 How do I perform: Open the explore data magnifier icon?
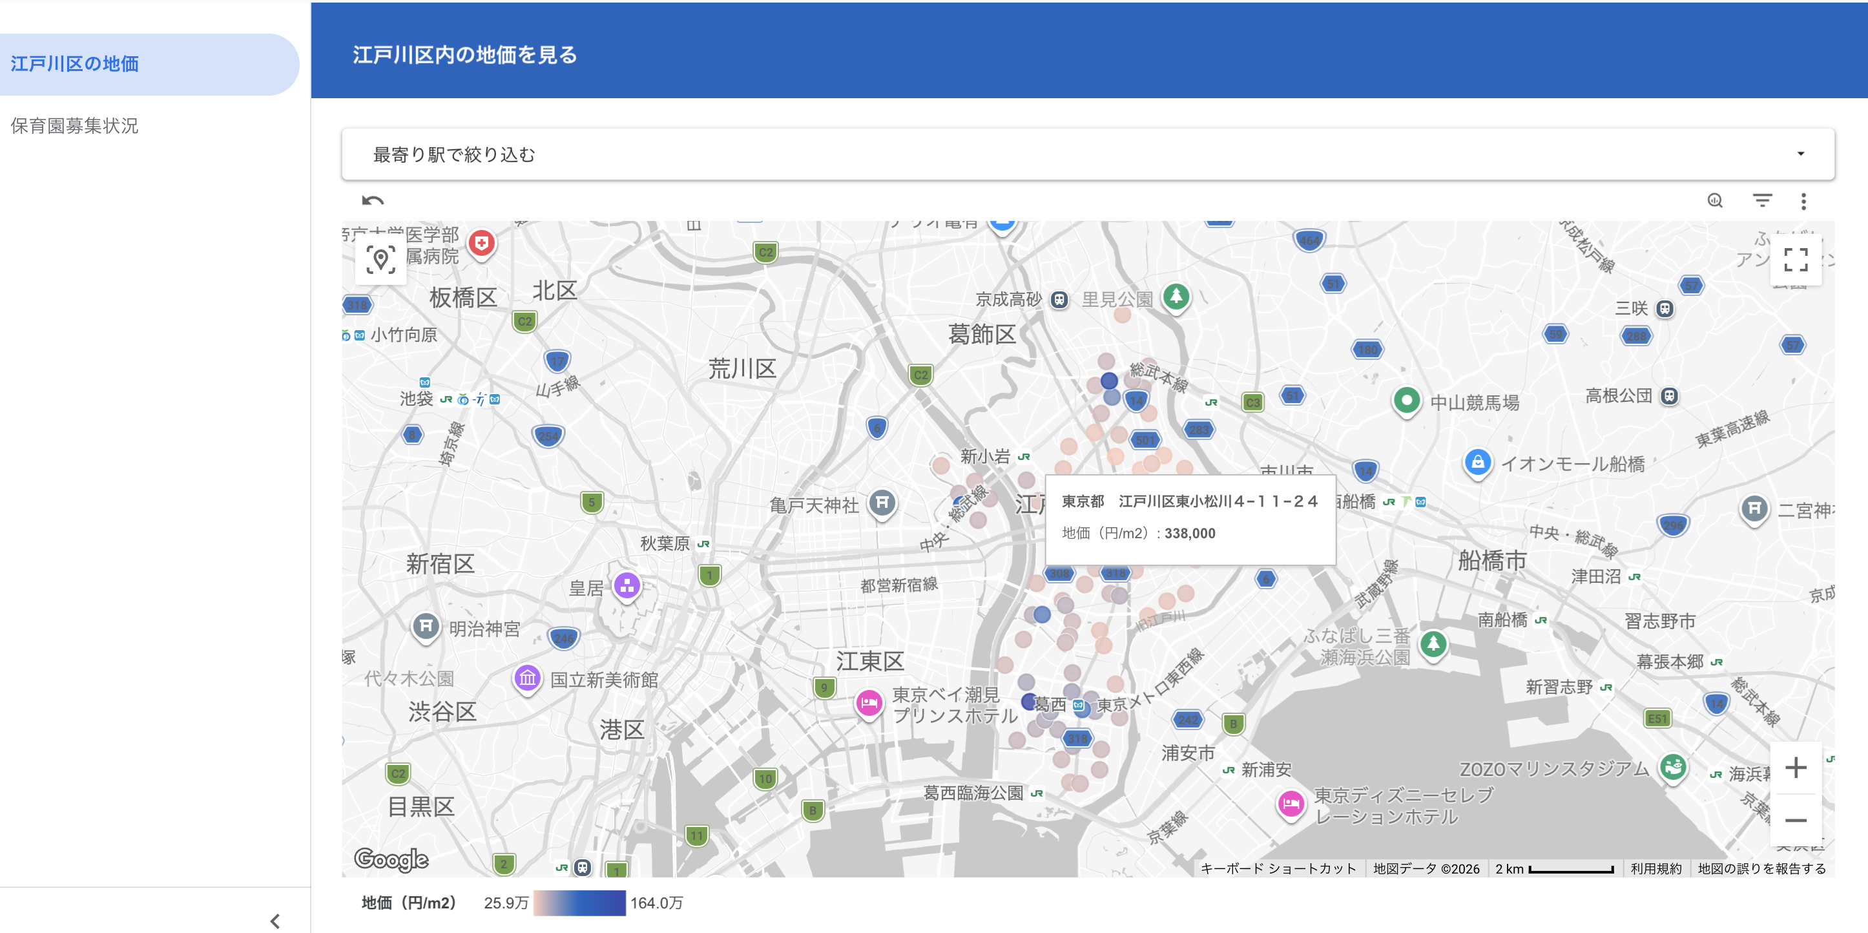click(x=1715, y=201)
